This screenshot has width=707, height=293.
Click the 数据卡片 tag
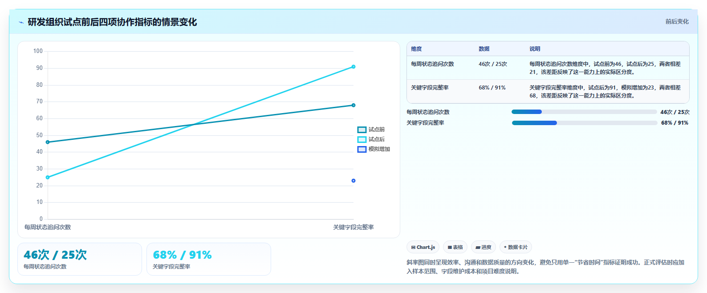[x=516, y=247]
